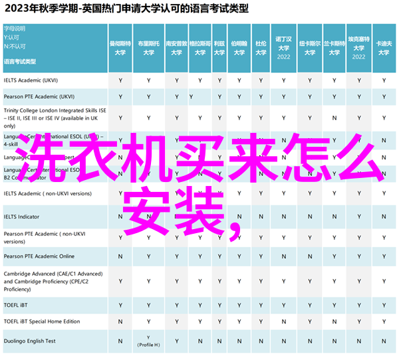The image size is (399, 356).
Task: Click the 诺丁汉大学 2022 column header
Action: (x=283, y=48)
